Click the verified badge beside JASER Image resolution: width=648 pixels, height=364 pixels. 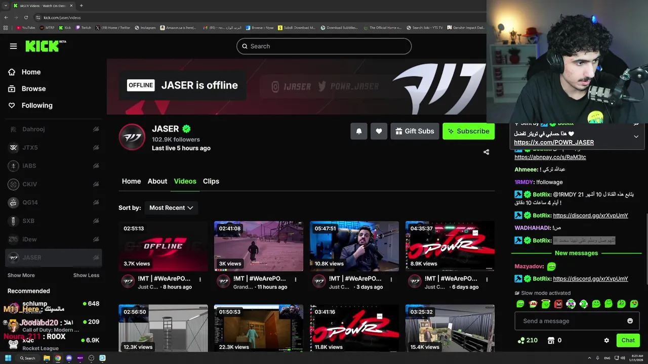click(x=186, y=129)
